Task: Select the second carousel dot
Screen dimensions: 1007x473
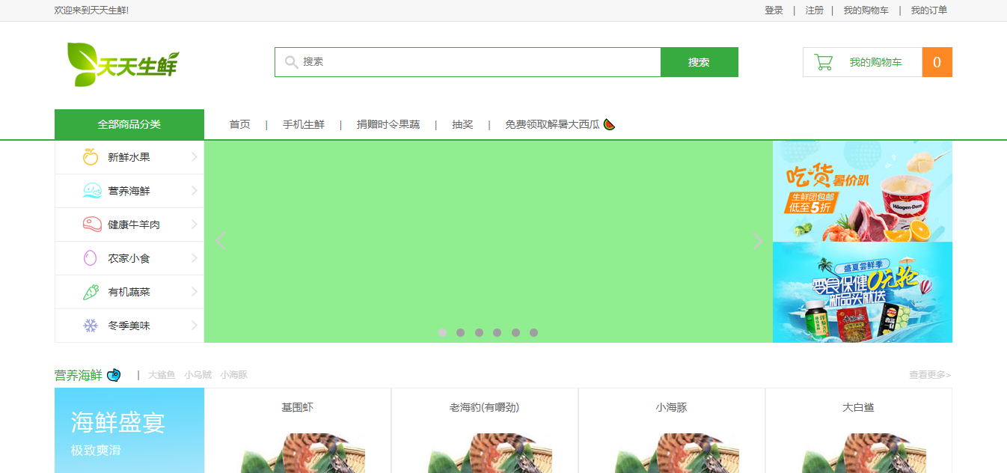Action: pos(461,332)
